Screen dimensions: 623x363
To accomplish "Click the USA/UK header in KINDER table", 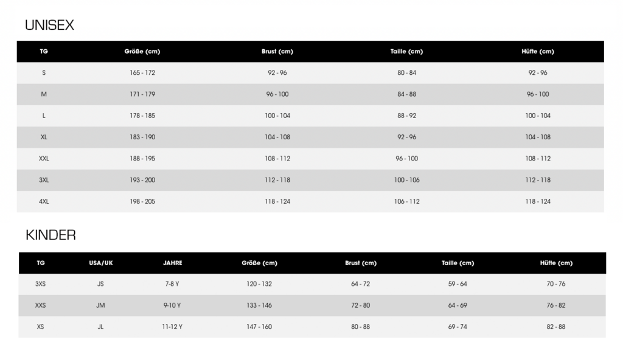I will (101, 263).
